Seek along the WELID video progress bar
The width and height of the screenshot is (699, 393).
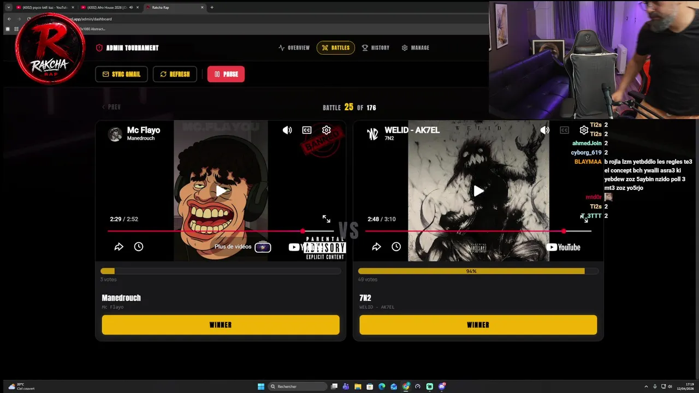point(478,231)
